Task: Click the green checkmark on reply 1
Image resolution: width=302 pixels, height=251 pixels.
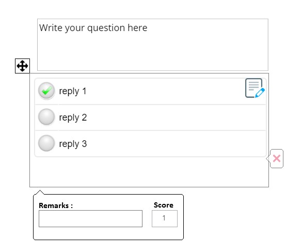Action: (46, 91)
